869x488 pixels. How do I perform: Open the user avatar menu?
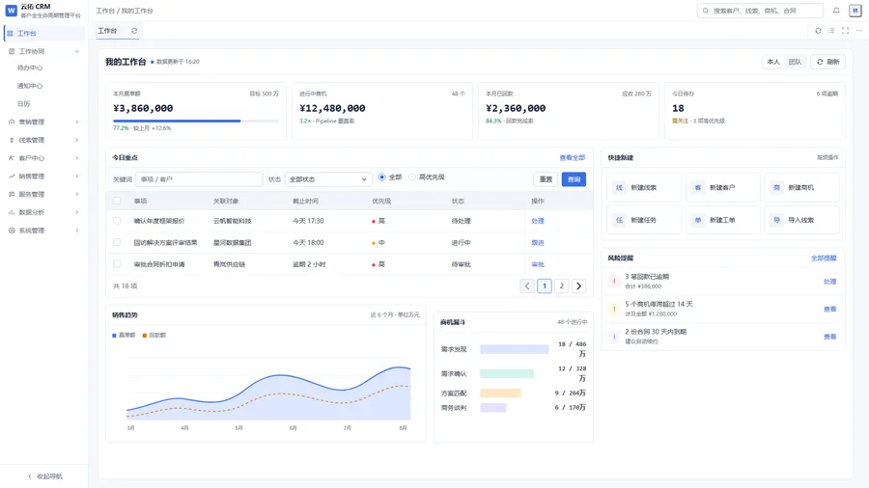[855, 11]
